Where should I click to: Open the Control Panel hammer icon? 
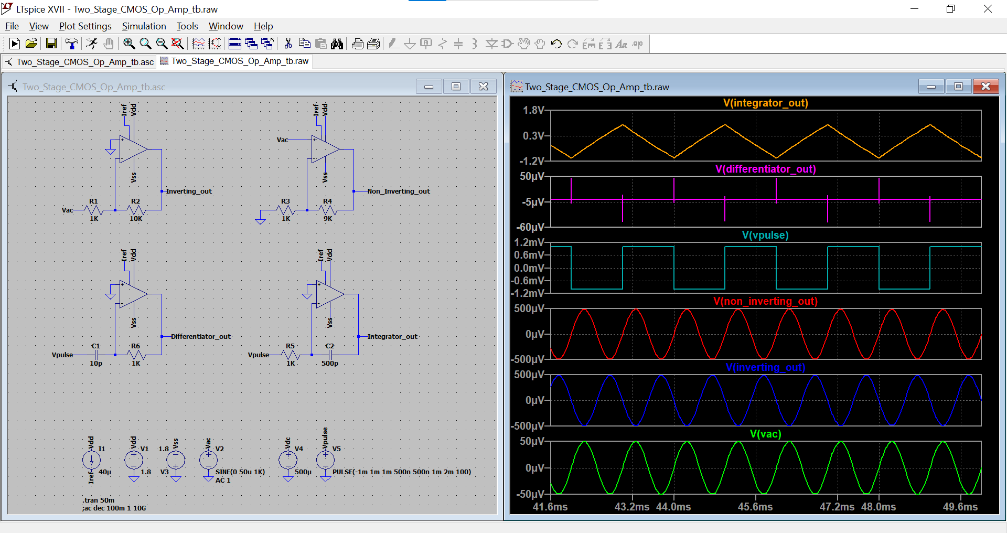[72, 44]
